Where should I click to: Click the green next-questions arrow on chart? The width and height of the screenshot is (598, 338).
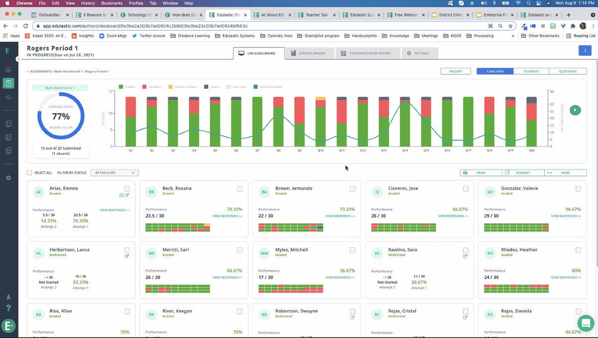pos(575,110)
